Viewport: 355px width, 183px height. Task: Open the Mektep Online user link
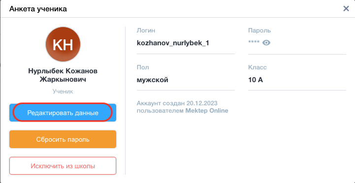(207, 111)
